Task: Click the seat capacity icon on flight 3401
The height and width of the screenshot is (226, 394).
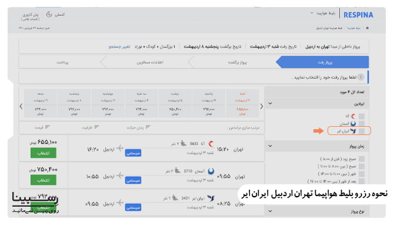Action: pyautogui.click(x=175, y=198)
